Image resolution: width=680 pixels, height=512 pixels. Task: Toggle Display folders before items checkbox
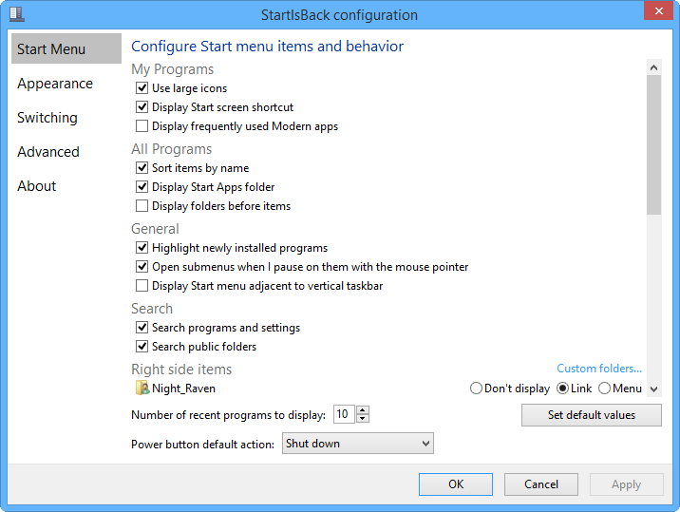click(x=142, y=206)
